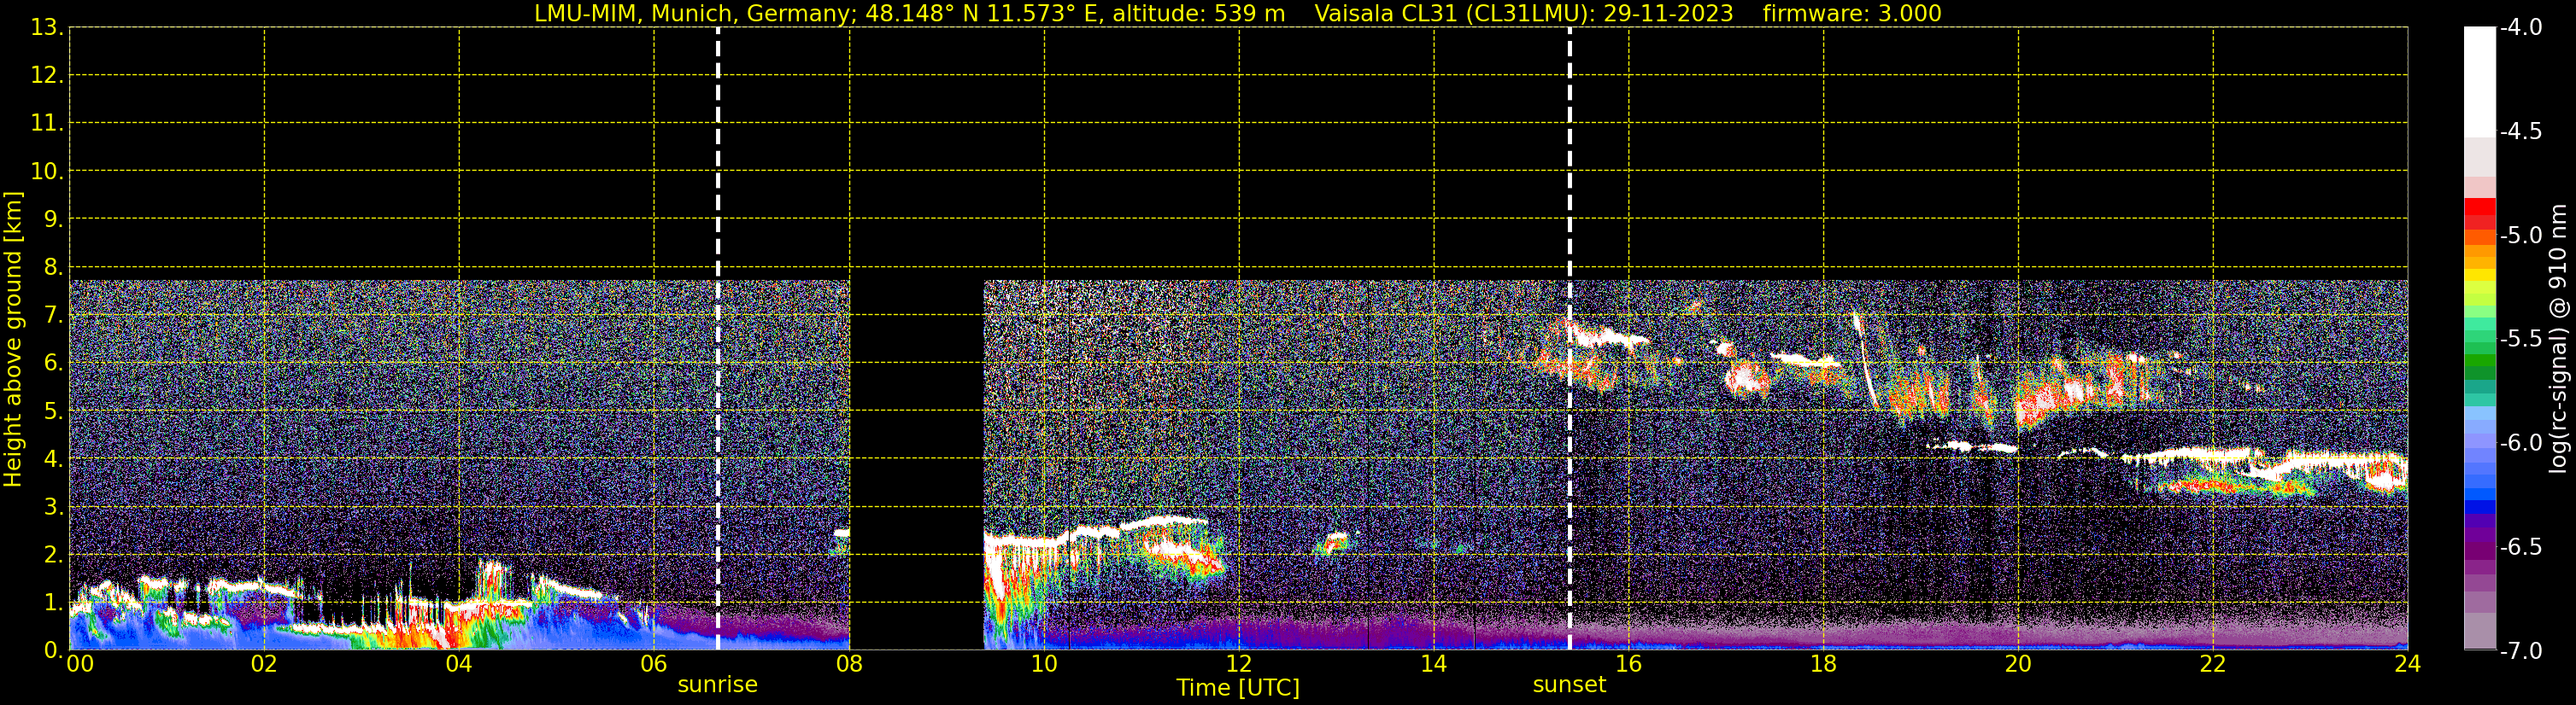Click the '00' time axis tick label
This screenshot has height=705, width=2576.
click(80, 664)
